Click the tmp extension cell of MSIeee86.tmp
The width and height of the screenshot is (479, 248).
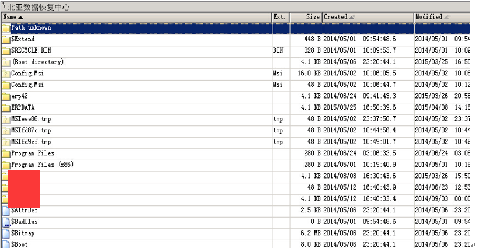pyautogui.click(x=278, y=120)
